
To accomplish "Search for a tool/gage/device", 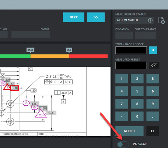I will point(153,50).
